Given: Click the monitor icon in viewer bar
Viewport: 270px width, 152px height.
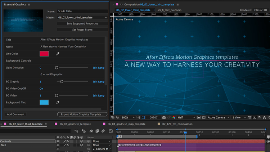Looking at the screenshot, I should tap(118, 117).
